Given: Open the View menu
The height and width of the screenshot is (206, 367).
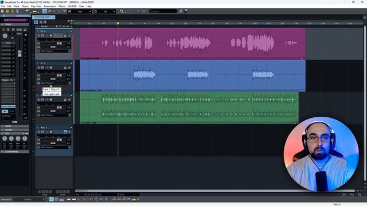Looking at the screenshot, I should pyautogui.click(x=81, y=6).
